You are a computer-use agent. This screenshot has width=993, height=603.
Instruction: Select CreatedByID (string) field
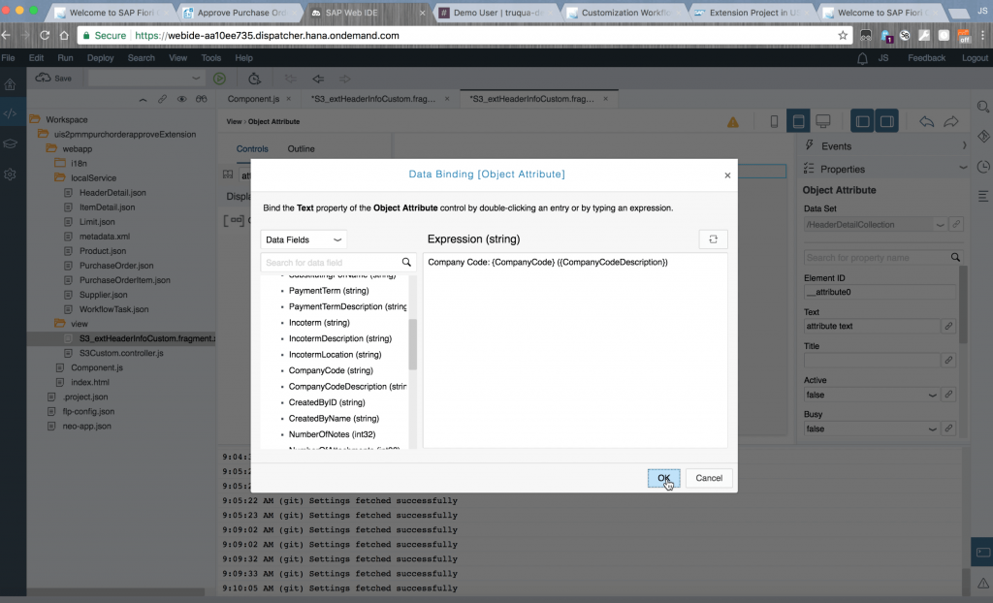pos(327,402)
